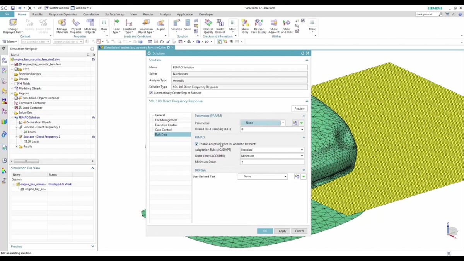464x261 pixels.
Task: Collapse the Simulation File View panel
Action: coord(92,168)
